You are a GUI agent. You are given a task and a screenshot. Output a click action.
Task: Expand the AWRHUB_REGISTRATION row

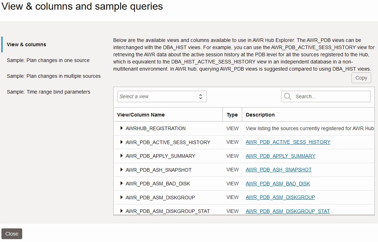click(121, 128)
